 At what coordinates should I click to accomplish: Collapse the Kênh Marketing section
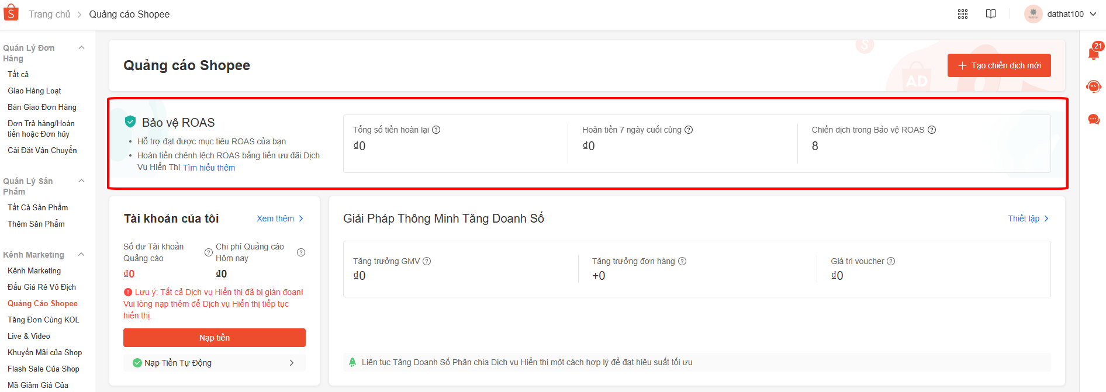pyautogui.click(x=81, y=255)
